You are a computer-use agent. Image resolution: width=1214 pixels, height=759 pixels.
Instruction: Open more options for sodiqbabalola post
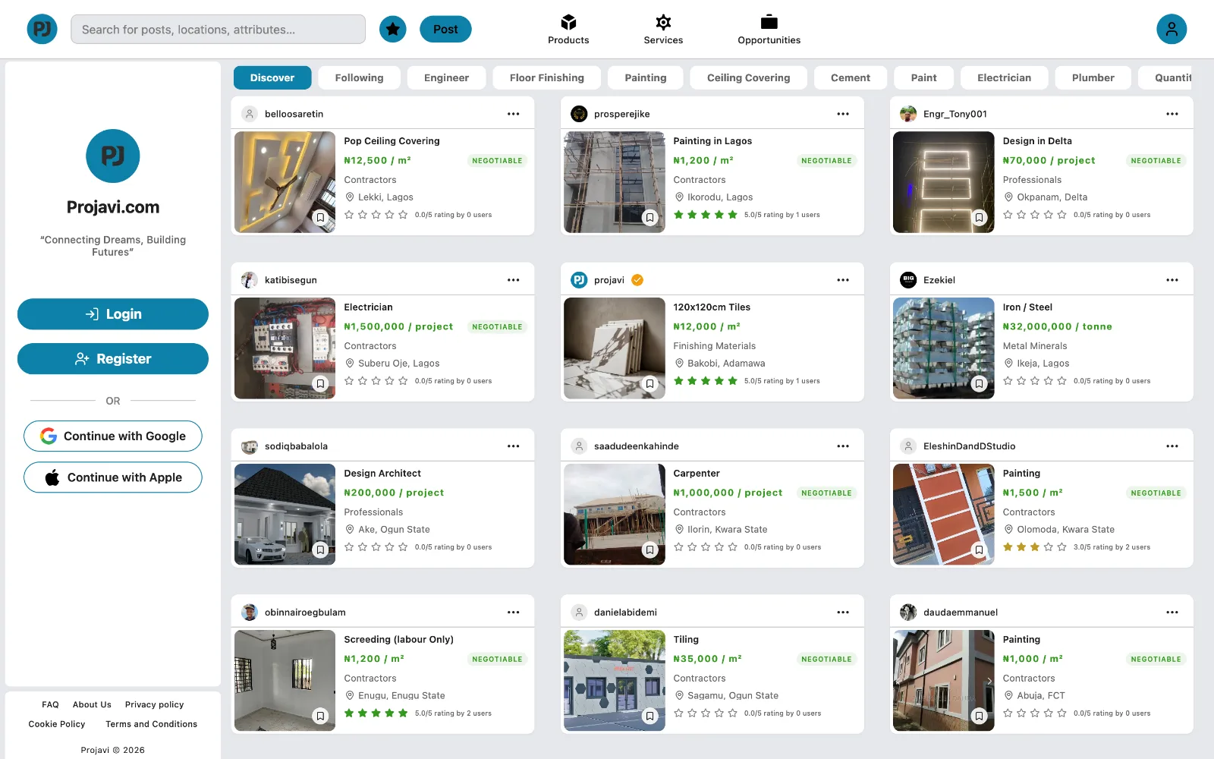[514, 446]
